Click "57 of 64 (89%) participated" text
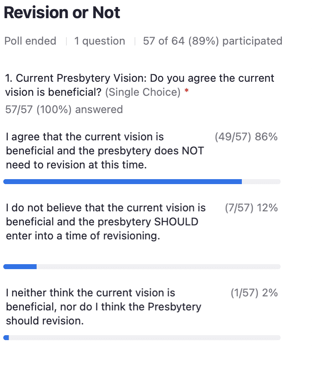312x388 pixels. tap(213, 41)
